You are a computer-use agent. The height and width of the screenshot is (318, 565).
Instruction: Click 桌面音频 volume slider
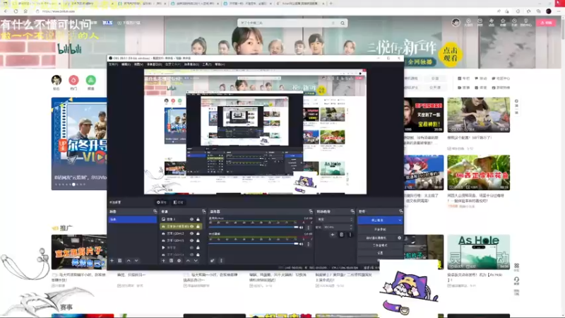click(254, 244)
